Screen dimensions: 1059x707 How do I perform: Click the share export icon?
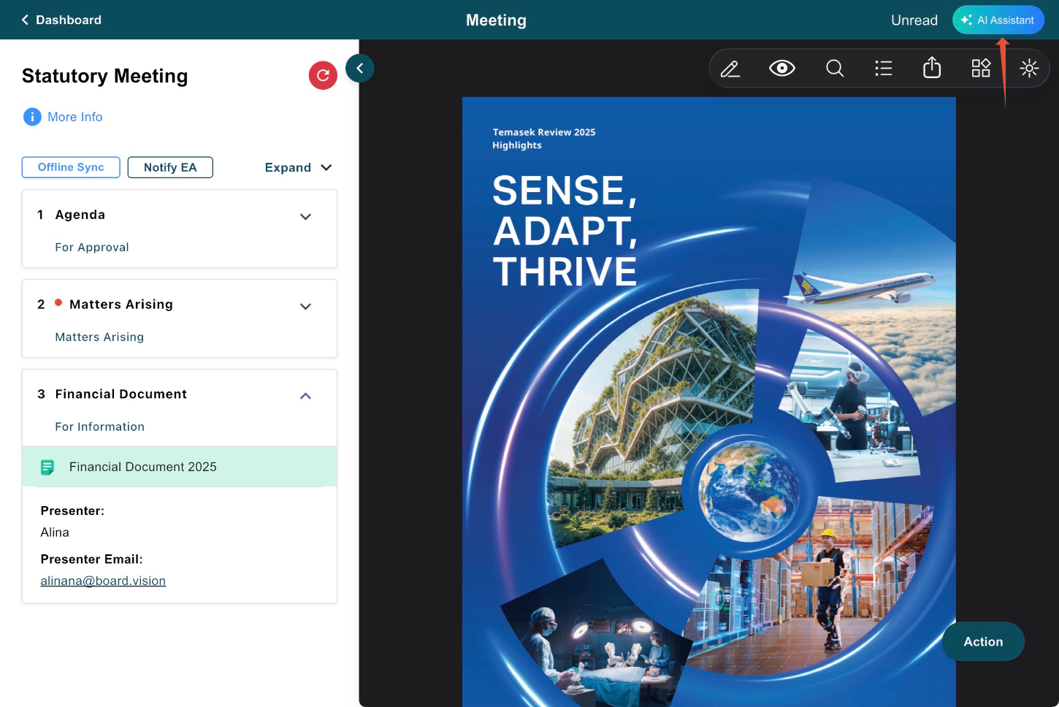tap(932, 68)
